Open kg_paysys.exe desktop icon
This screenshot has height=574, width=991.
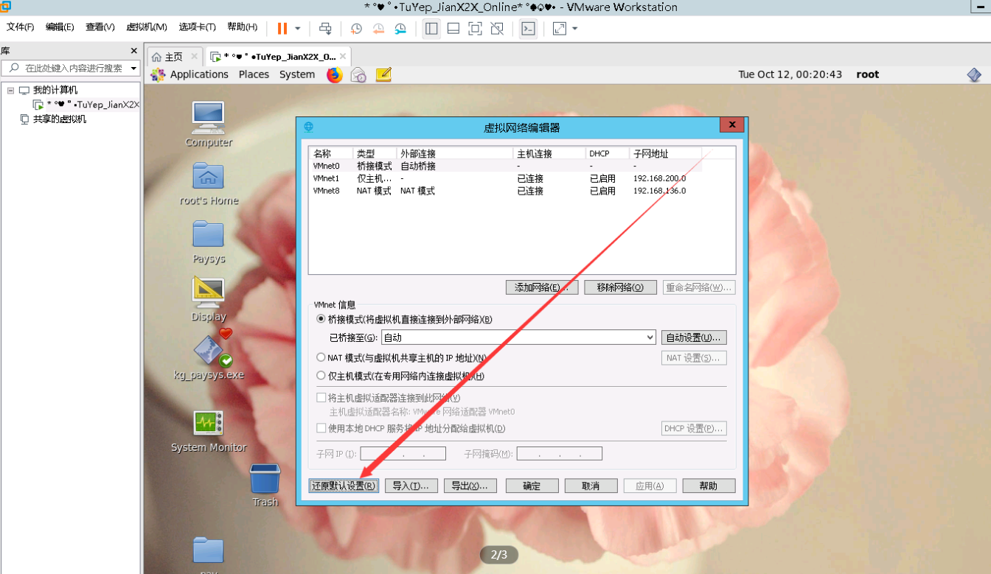pyautogui.click(x=209, y=352)
